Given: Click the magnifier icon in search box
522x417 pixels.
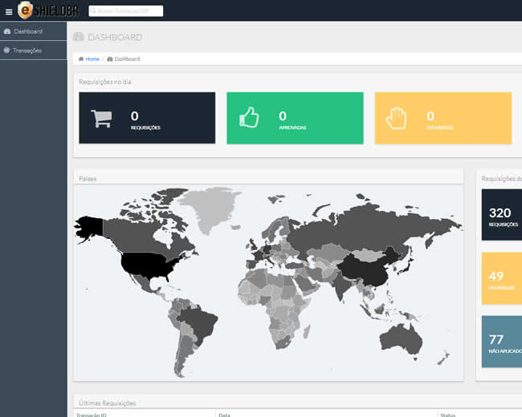Looking at the screenshot, I should point(93,11).
